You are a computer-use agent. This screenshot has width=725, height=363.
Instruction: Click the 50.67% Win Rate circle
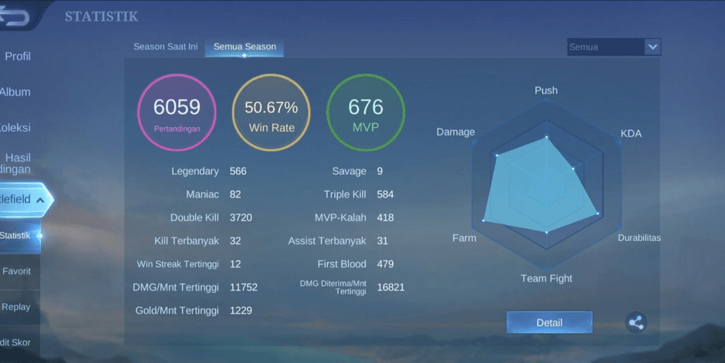(x=272, y=112)
